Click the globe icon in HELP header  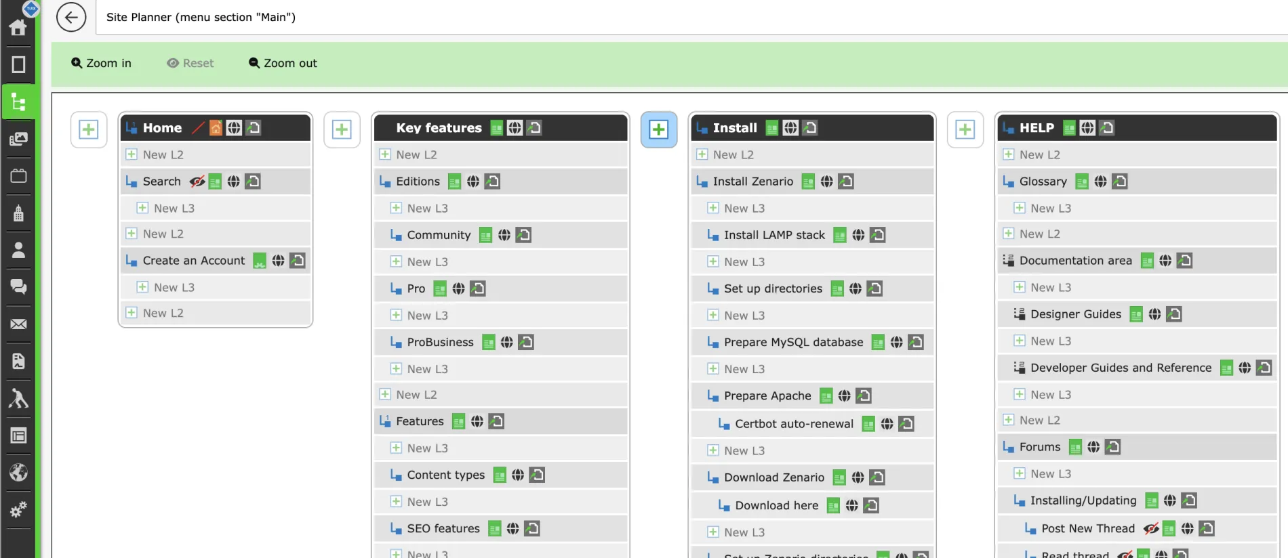tap(1087, 128)
